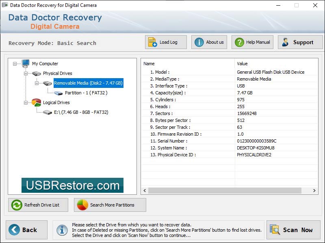Viewport: 325px width, 243px height.
Task: Open the Load Log tool
Action: 165,42
